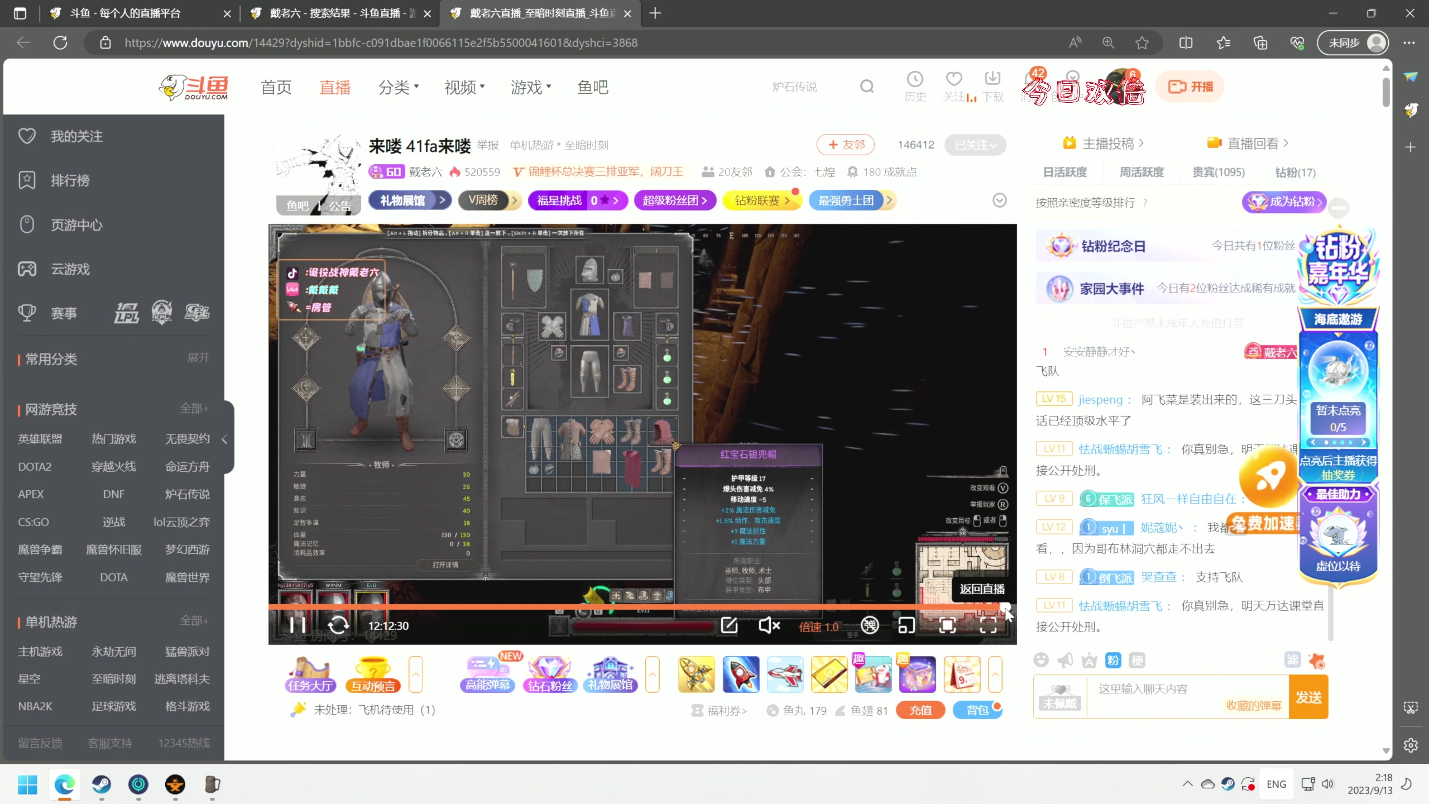
Task: Send the gold card gift
Action: [829, 674]
